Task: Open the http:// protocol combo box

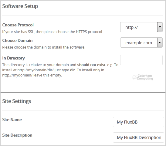Action: coord(141,27)
